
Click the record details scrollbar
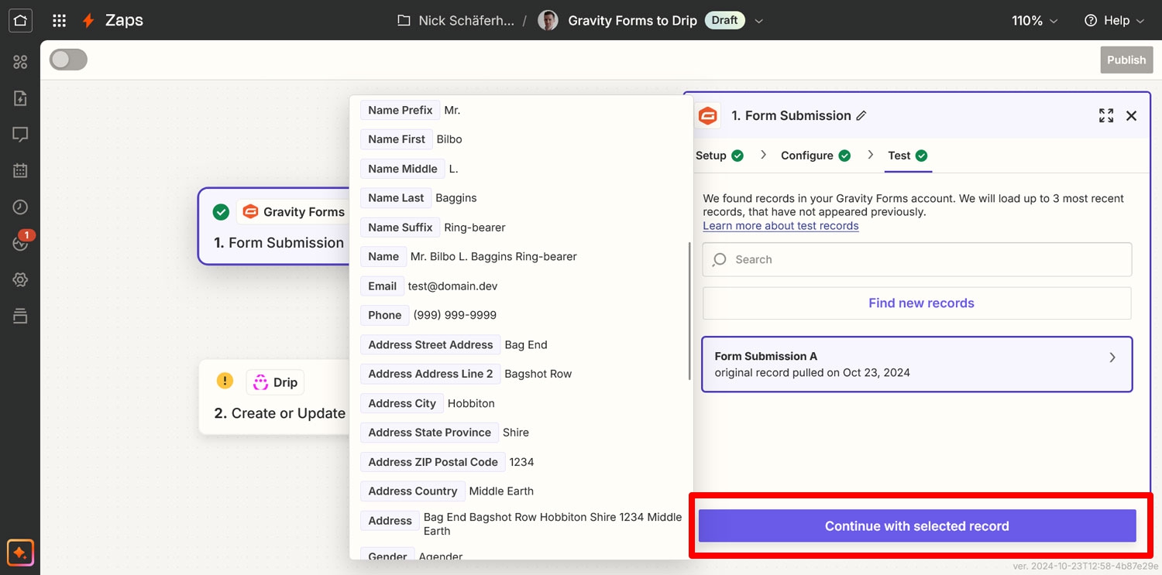689,310
